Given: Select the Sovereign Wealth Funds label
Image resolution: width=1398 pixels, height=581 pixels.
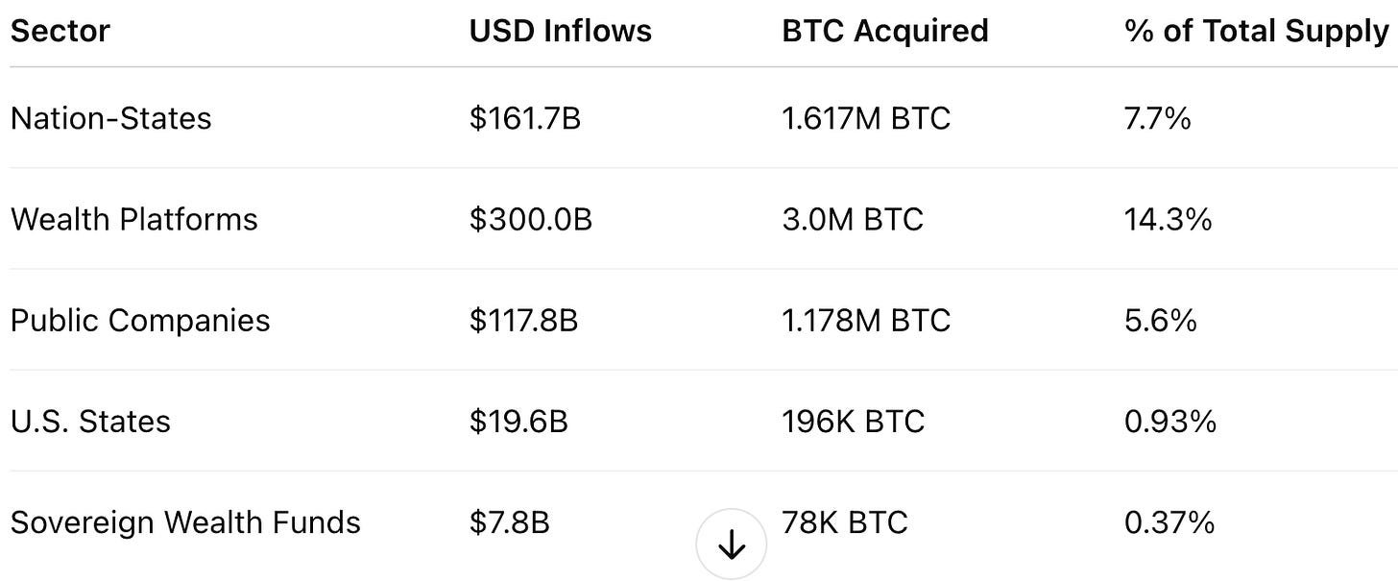Looking at the screenshot, I should point(185,522).
